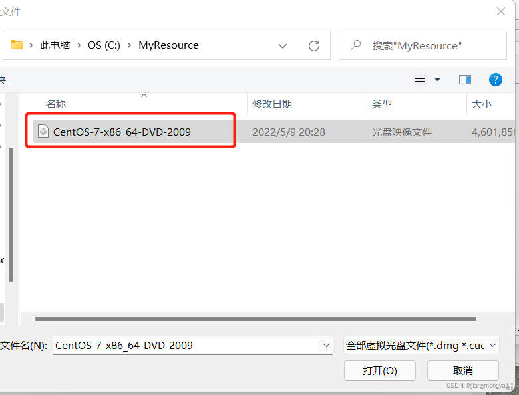Sort by 修改日期 column header
Viewport: 519px width, 395px height.
(x=271, y=104)
